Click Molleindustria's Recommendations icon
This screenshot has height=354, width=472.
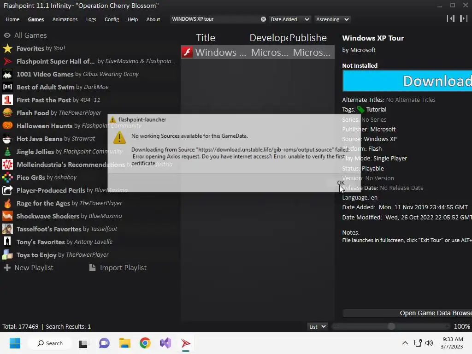[x=7, y=165]
